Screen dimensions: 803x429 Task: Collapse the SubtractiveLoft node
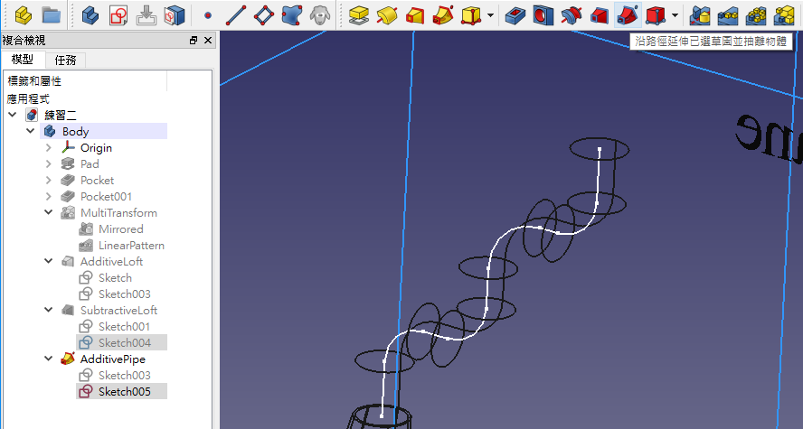point(49,311)
